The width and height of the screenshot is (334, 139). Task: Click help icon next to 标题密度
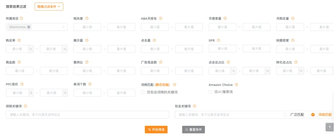coord(293,40)
